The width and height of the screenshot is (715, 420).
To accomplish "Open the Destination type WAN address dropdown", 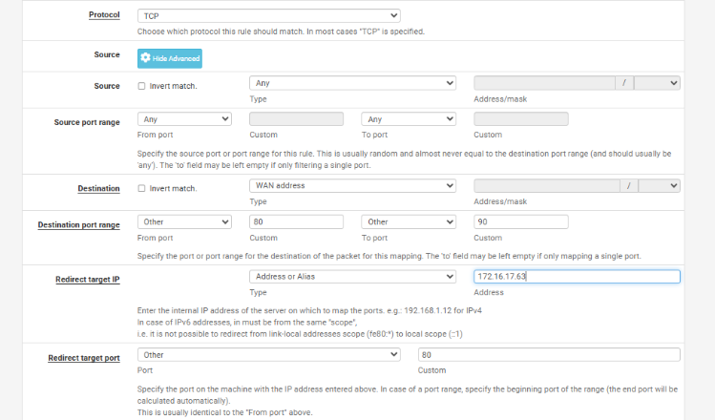I will click(352, 186).
